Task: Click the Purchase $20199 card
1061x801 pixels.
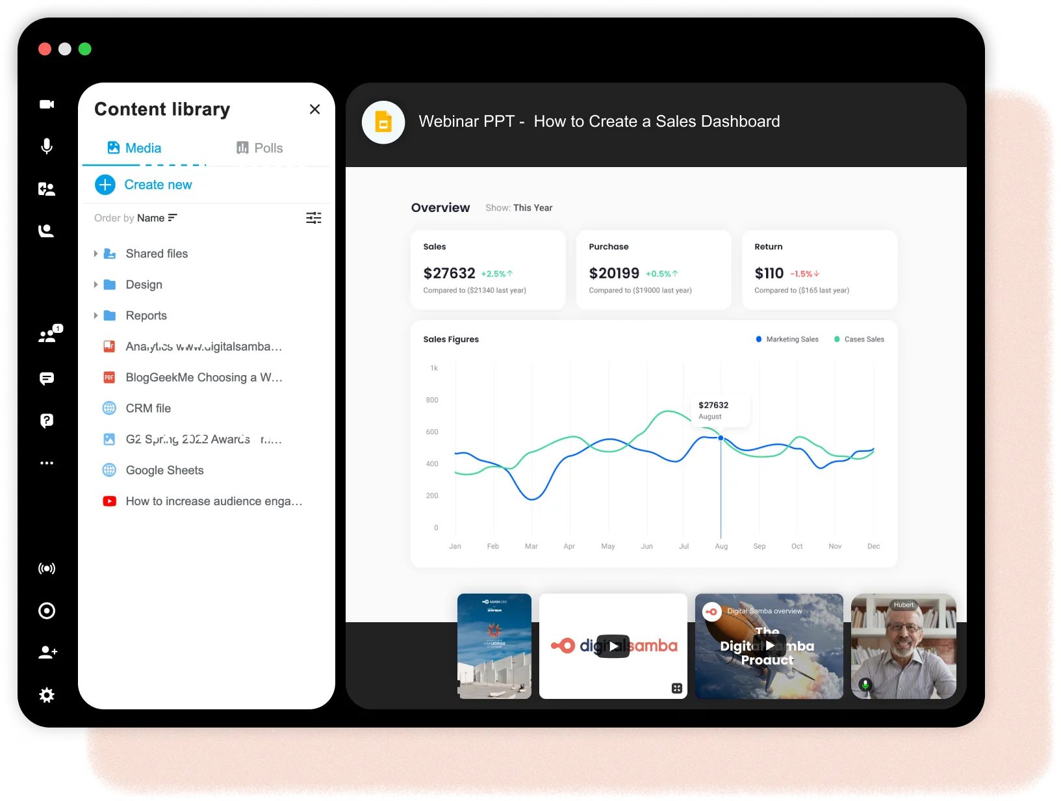Action: point(654,270)
